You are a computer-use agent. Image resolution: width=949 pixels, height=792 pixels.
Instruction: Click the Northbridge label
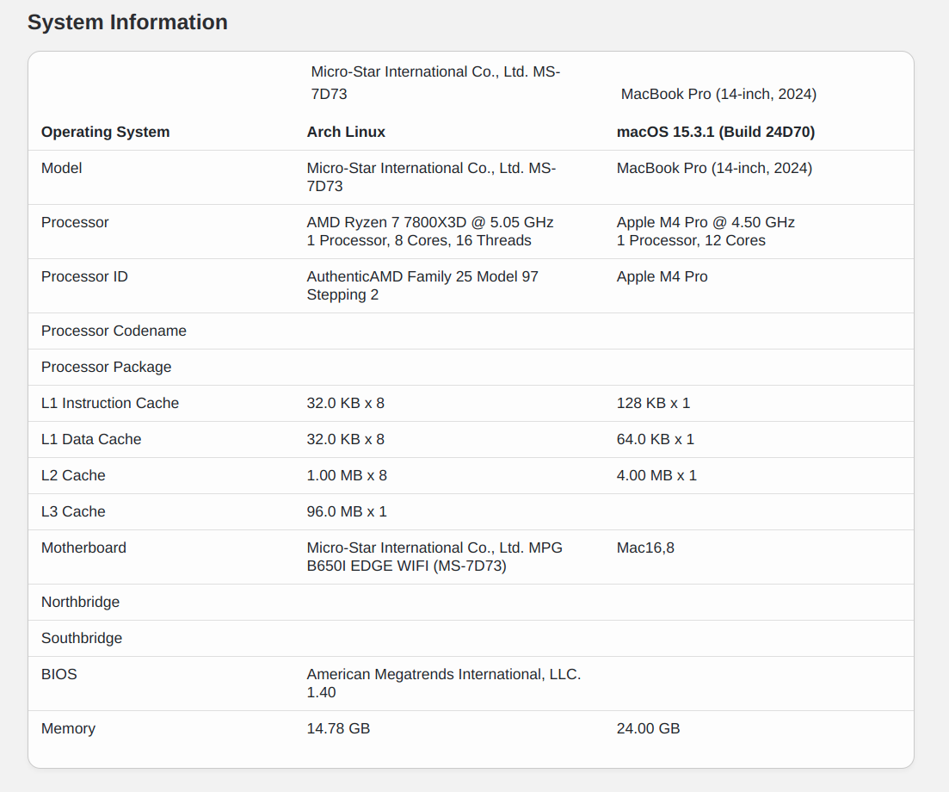coord(81,602)
